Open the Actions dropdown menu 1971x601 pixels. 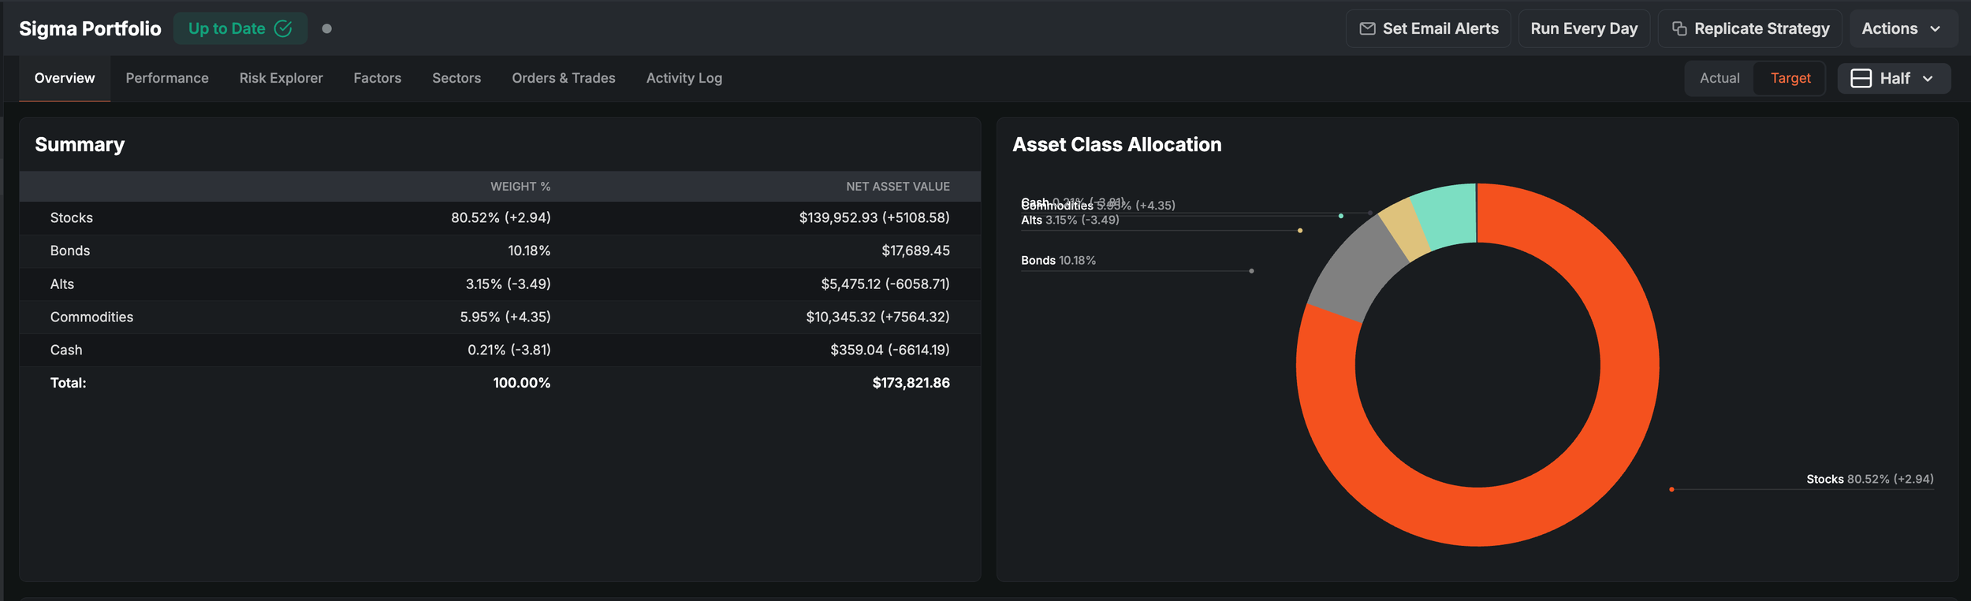coord(1901,28)
